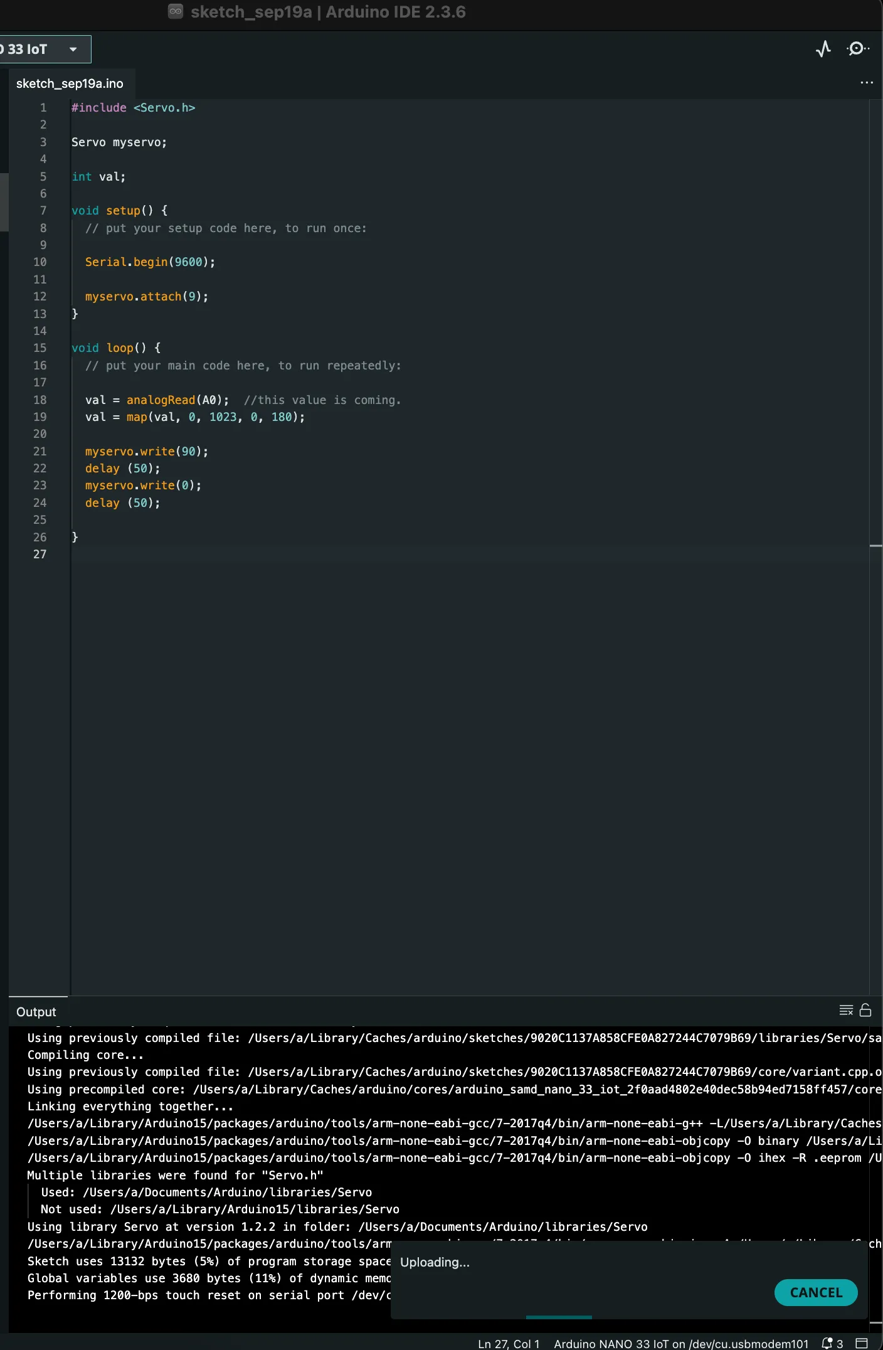The height and width of the screenshot is (1350, 883).
Task: Place cursor on the Serial.begin(9600) line
Action: tap(150, 262)
